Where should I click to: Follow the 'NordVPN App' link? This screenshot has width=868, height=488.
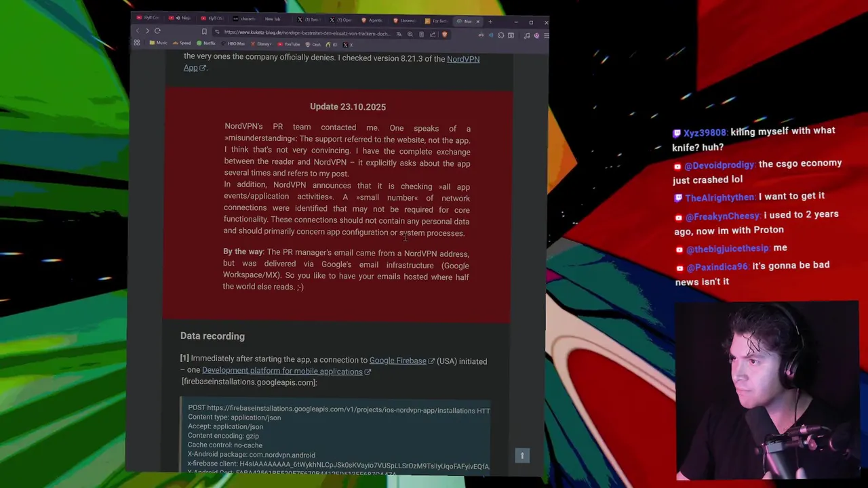point(332,63)
